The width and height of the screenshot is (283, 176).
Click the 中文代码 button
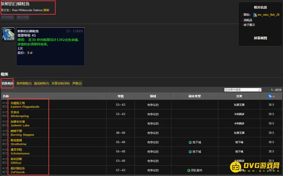click(x=7, y=17)
